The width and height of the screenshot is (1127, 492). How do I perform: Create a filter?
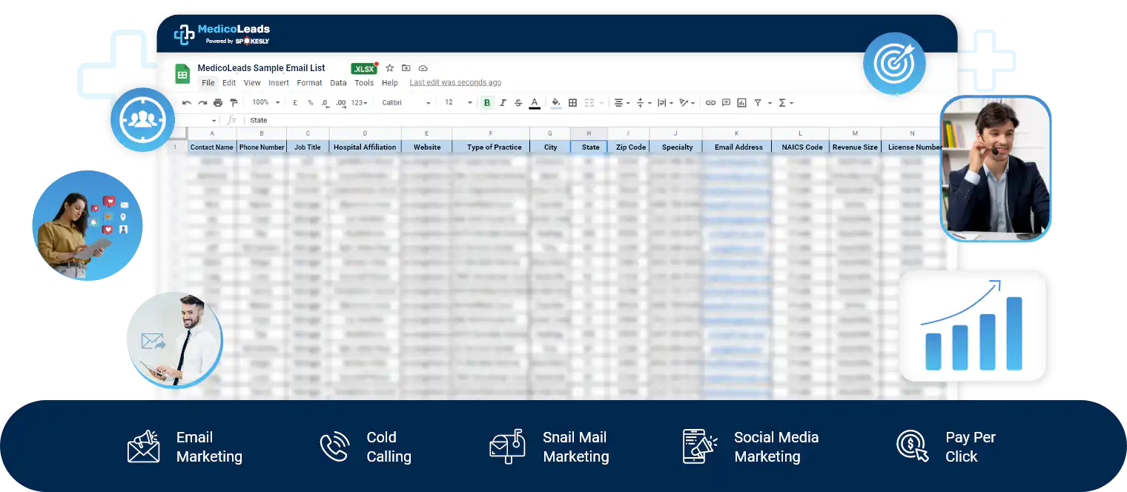(758, 103)
